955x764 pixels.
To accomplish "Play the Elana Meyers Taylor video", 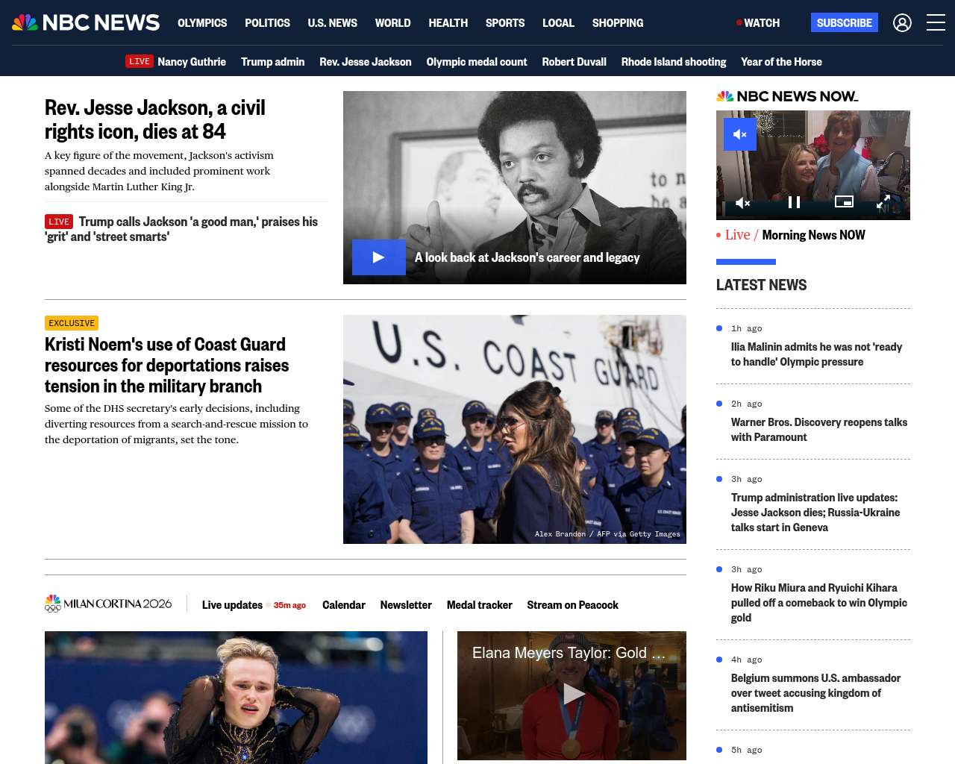I will point(572,694).
